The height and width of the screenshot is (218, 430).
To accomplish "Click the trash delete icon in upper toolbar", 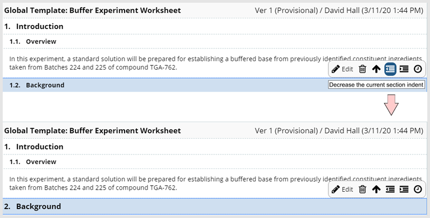I will (x=362, y=69).
